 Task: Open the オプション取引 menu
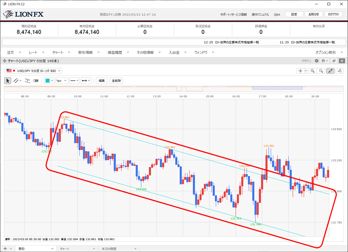(x=329, y=52)
